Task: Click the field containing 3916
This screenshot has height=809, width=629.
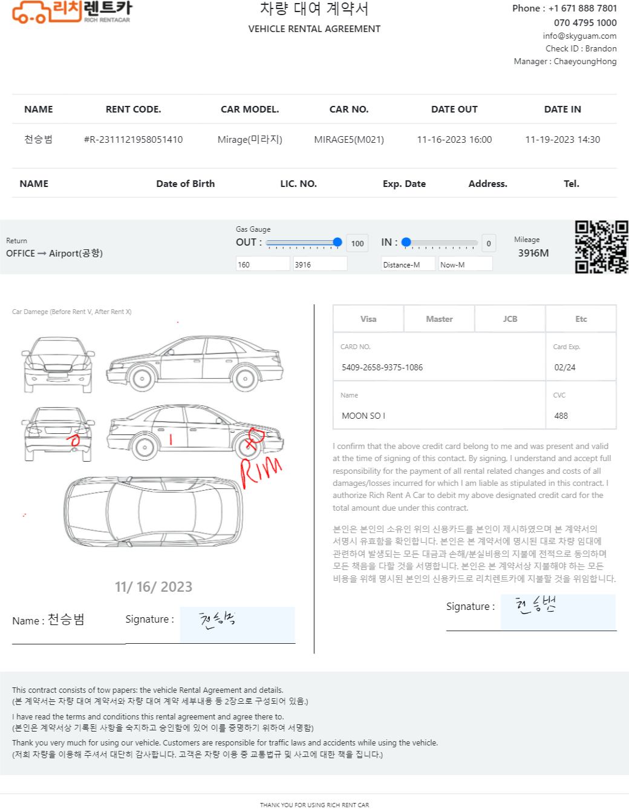Action: coord(320,264)
